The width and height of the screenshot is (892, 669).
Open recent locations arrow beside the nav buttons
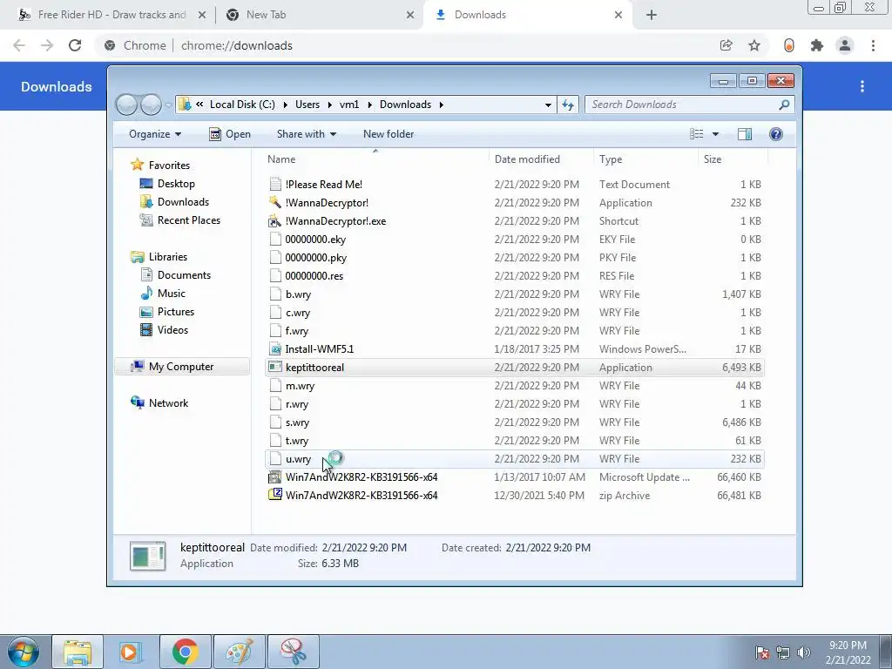[x=168, y=105]
